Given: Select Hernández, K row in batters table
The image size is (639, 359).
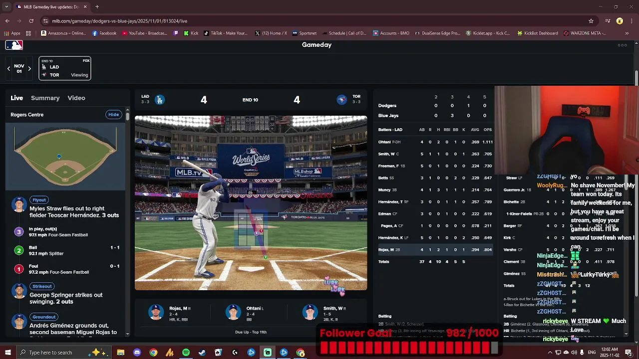Looking at the screenshot, I should pos(435,238).
